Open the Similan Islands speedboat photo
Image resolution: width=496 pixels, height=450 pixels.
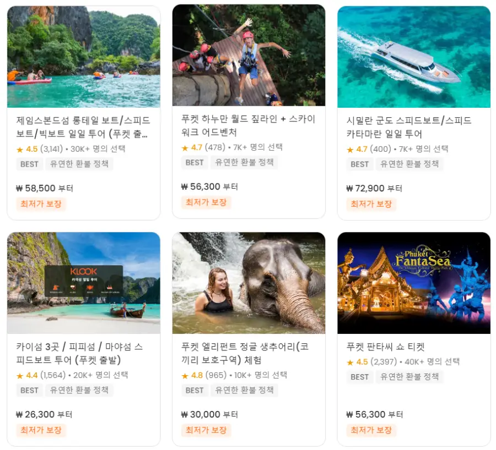click(414, 57)
